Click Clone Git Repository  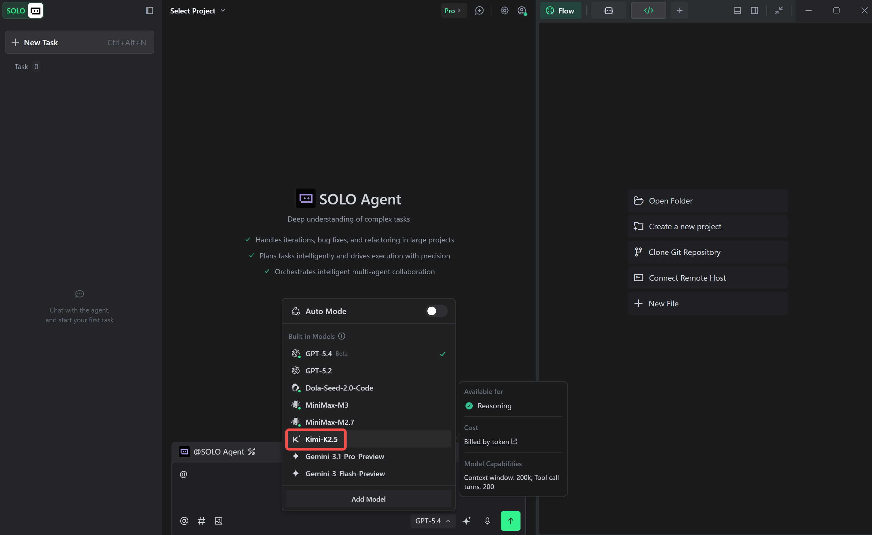tap(708, 252)
